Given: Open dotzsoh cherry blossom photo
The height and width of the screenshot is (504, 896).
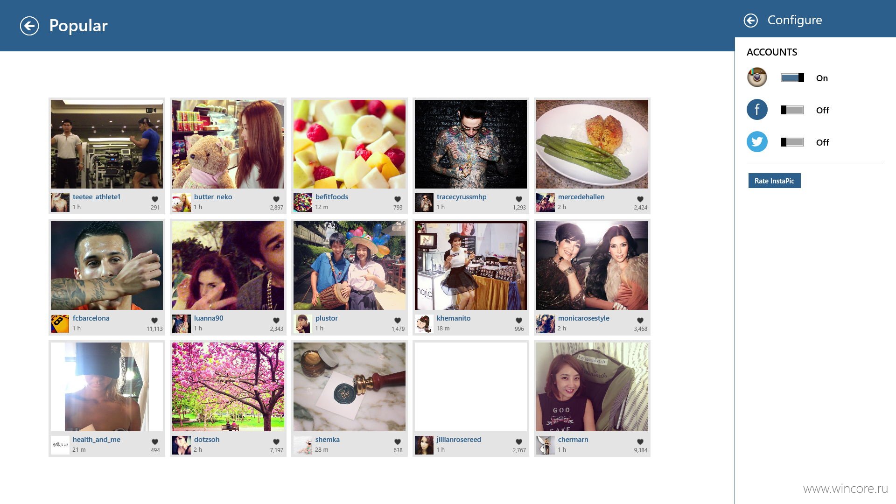Looking at the screenshot, I should click(228, 387).
